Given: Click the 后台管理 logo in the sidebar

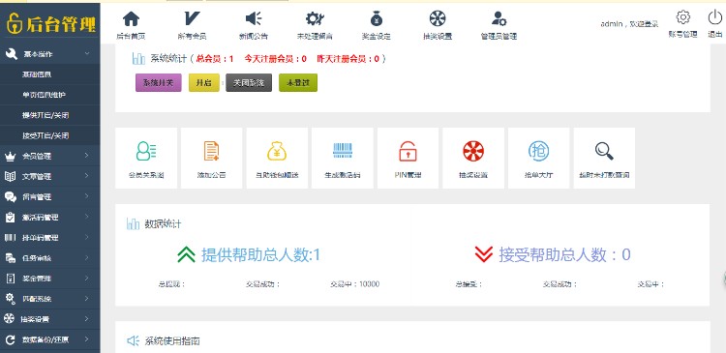Looking at the screenshot, I should 51,23.
